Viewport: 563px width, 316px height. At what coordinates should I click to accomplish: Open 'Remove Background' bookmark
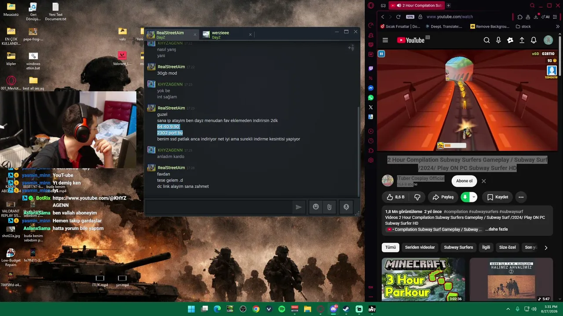pos(490,26)
